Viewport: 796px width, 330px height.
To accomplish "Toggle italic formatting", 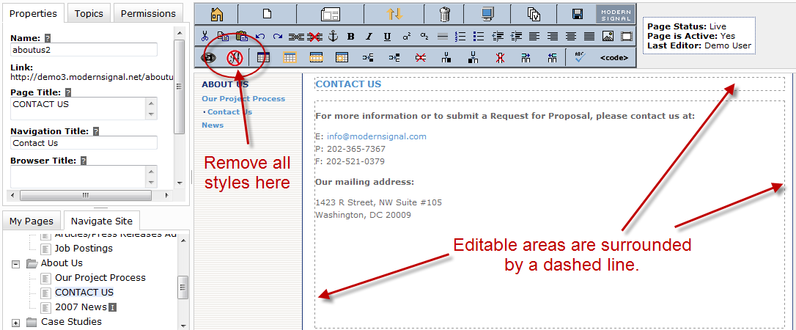I will 369,36.
